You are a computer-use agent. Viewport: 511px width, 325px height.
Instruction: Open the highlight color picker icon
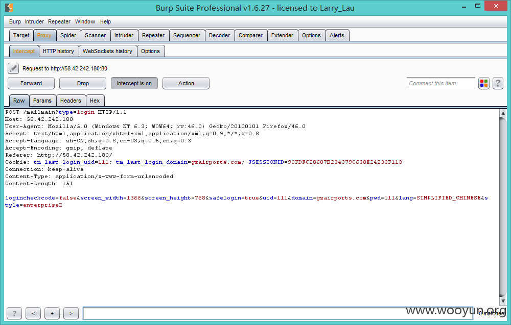point(484,83)
